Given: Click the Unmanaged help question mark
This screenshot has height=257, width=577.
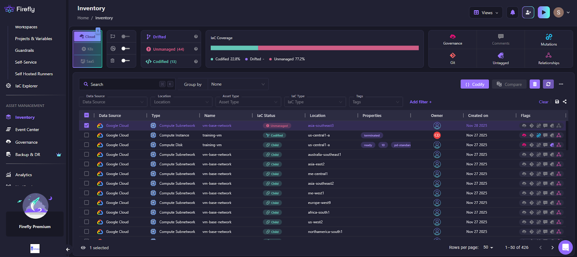Looking at the screenshot, I should [196, 49].
